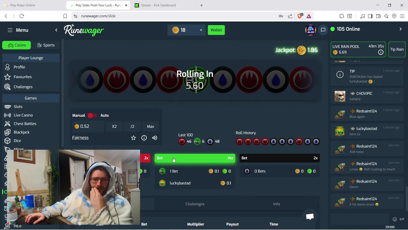Click the Jackpot 1.86 display

296,50
